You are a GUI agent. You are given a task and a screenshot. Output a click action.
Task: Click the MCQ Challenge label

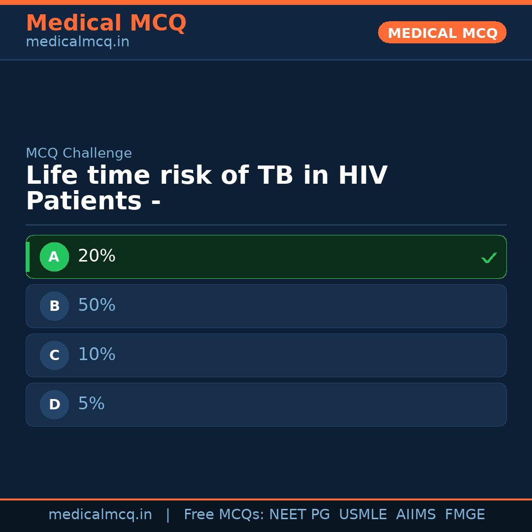[79, 153]
